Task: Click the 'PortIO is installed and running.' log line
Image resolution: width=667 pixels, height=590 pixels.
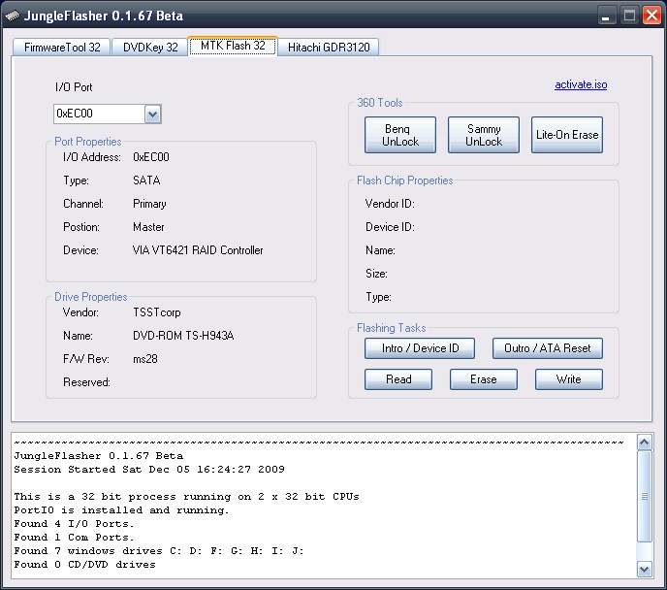Action: tap(121, 510)
